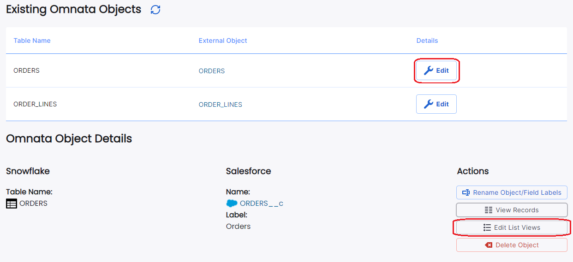
Task: Click the Snowflake table icon beside ORDERS
Action: click(12, 204)
